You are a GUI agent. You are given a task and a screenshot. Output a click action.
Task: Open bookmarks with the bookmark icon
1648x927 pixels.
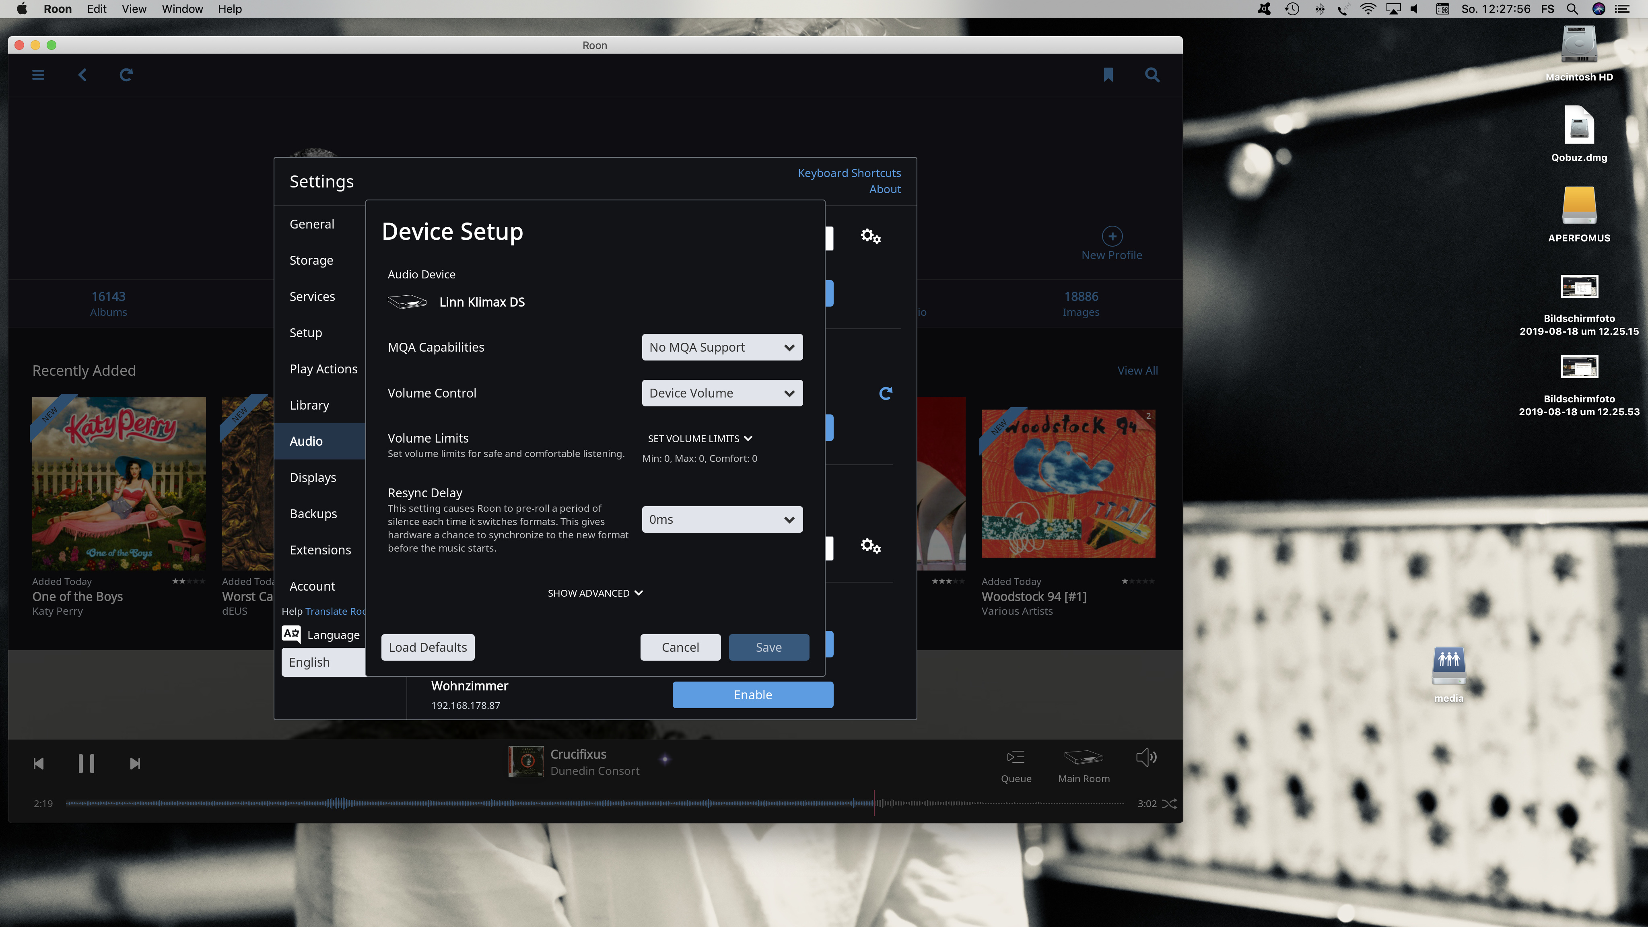[1108, 75]
